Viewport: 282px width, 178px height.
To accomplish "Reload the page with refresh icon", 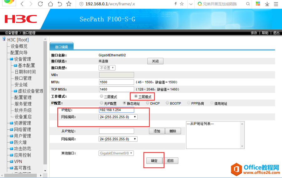I will click(40, 4).
